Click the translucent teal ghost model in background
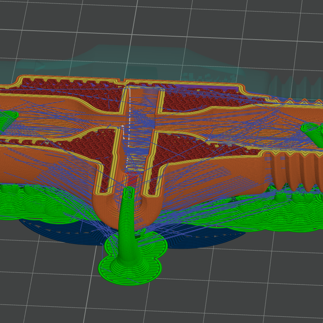Viewport: 323px width, 323px height. 148,59
